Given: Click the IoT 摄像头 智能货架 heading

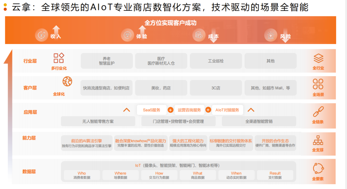Looking at the screenshot, I should (177, 165).
